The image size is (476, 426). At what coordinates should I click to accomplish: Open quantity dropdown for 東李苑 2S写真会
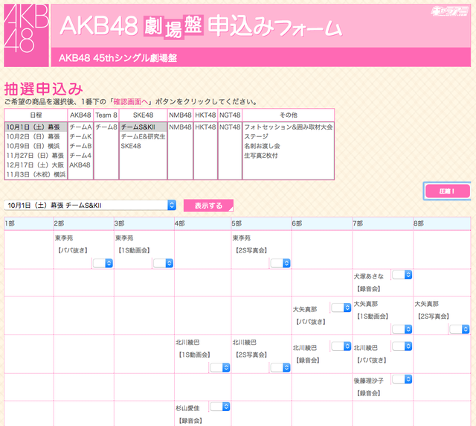click(x=280, y=263)
